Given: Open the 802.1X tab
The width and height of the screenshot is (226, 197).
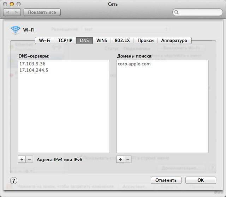Looking at the screenshot, I should tap(122, 40).
